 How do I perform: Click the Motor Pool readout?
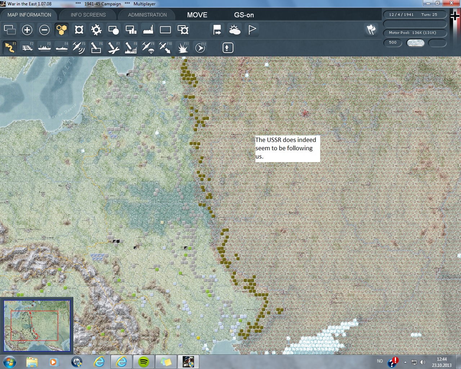point(415,33)
